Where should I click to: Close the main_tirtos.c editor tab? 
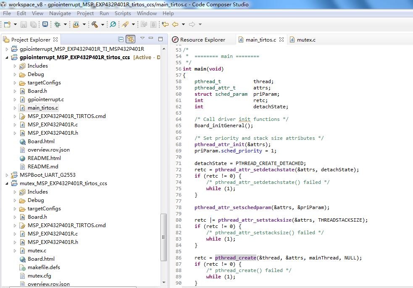(281, 39)
